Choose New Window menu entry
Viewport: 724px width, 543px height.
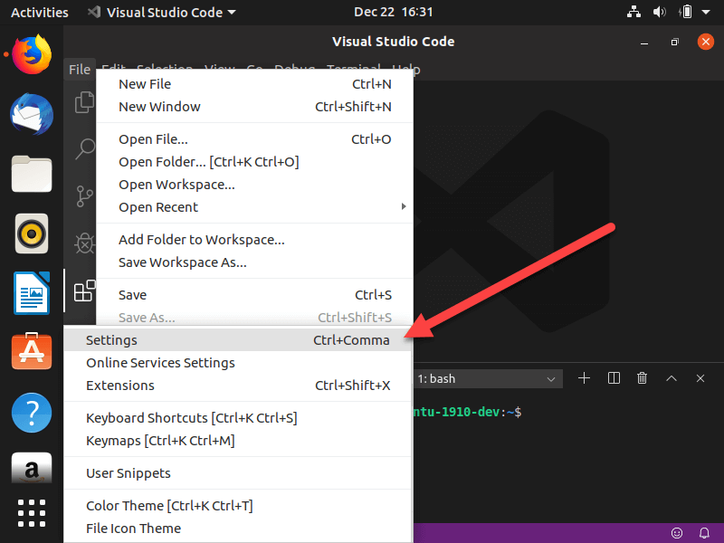(254, 107)
